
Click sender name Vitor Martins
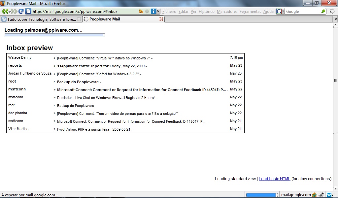tap(18, 129)
